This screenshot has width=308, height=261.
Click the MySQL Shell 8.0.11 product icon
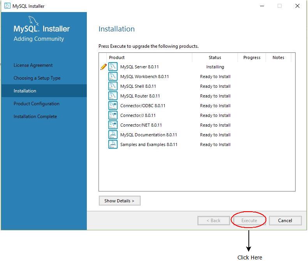pos(113,86)
